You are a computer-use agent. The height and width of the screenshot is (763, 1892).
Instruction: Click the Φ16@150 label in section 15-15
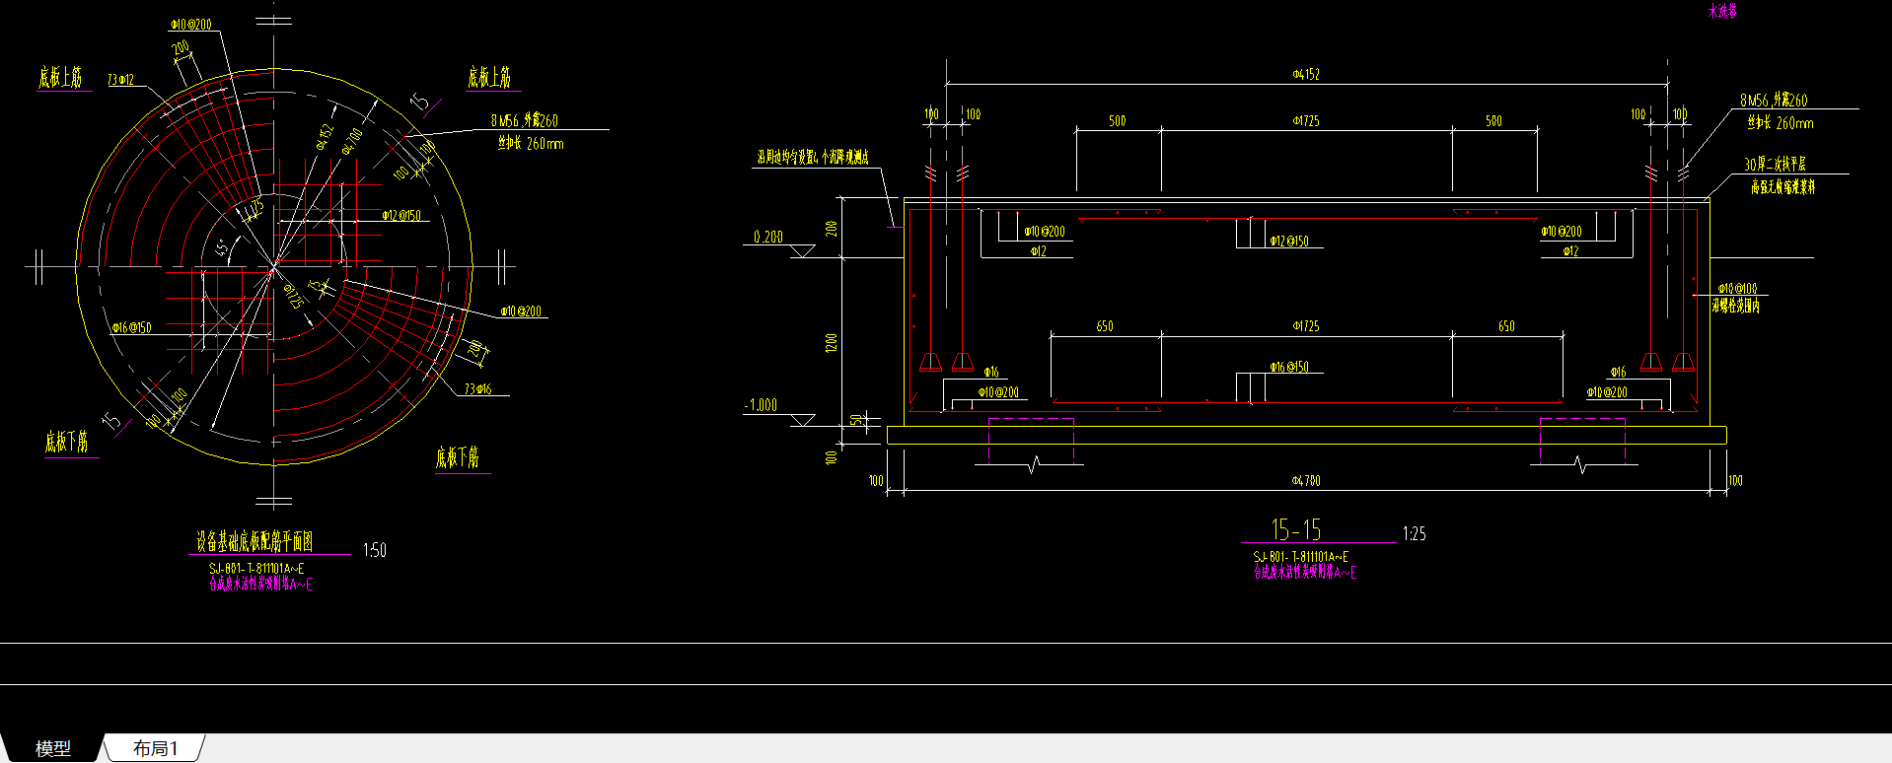click(x=1290, y=367)
